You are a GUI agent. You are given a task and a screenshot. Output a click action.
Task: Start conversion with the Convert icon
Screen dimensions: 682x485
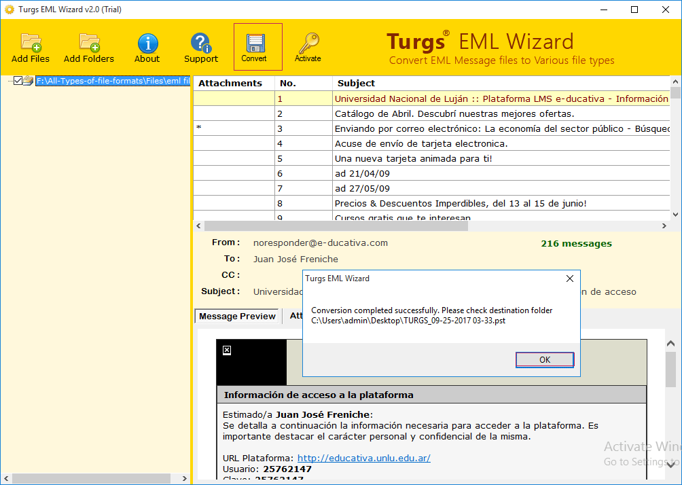[x=258, y=47]
